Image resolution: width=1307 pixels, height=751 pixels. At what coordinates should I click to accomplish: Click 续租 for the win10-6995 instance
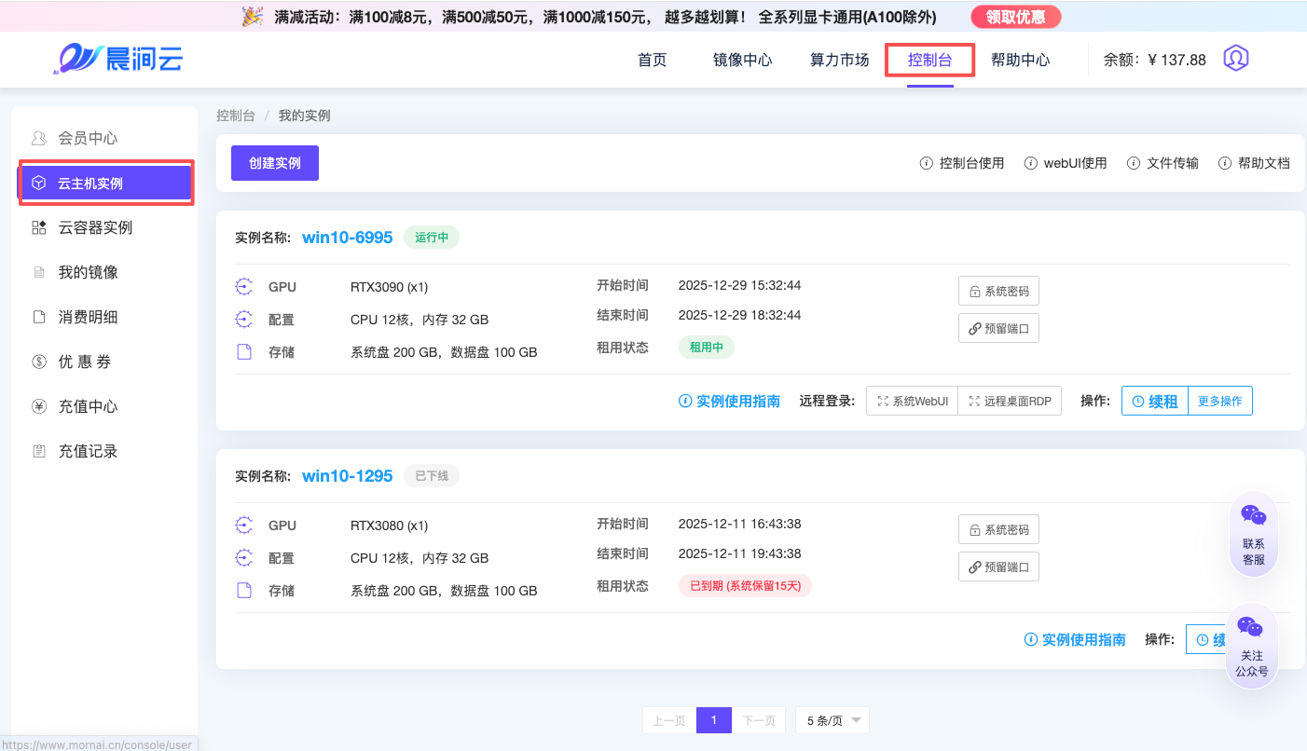coord(1155,401)
